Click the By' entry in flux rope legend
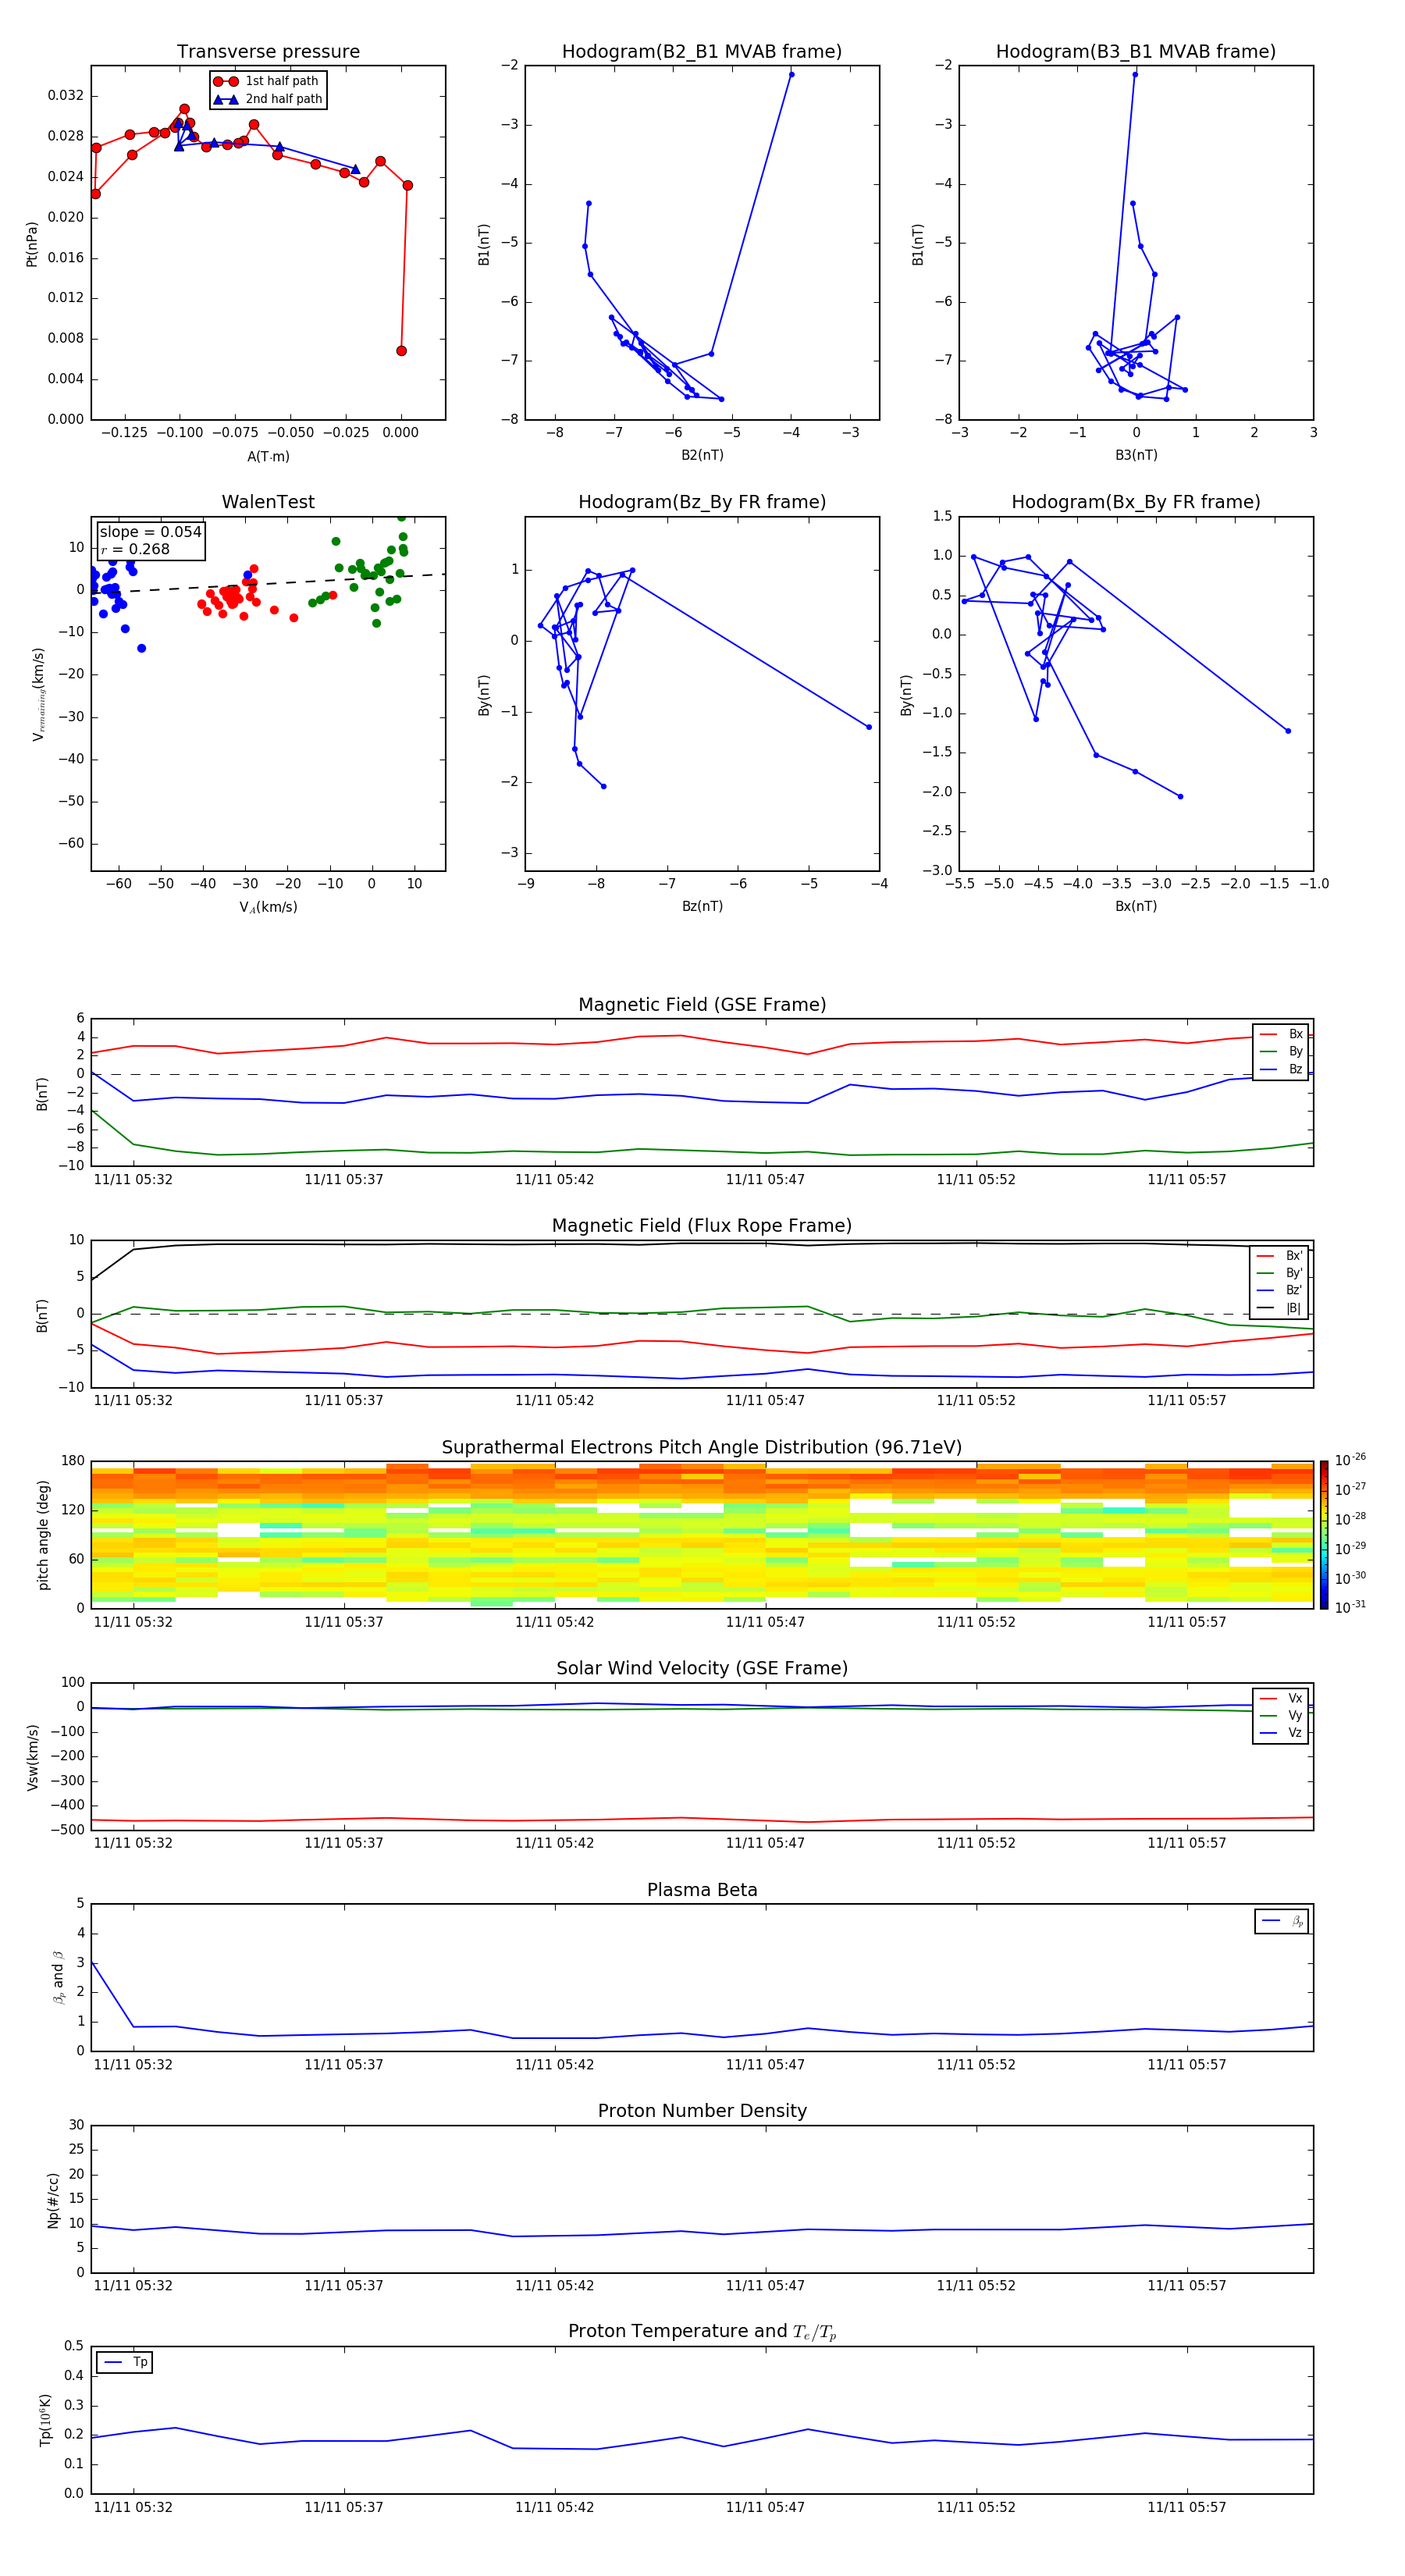 click(x=1279, y=1273)
